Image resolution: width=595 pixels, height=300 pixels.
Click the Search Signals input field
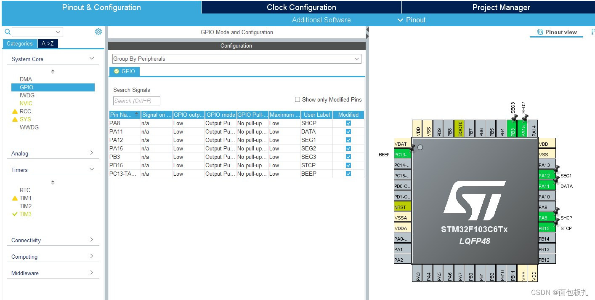tap(137, 101)
